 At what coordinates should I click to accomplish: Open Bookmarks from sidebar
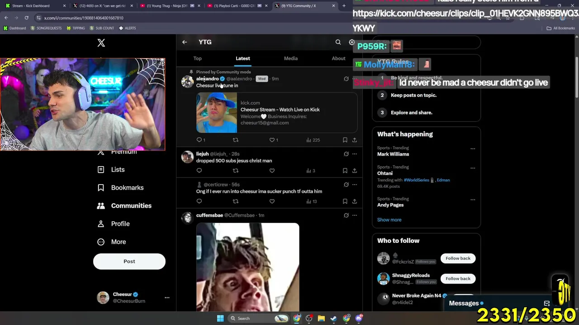121,188
